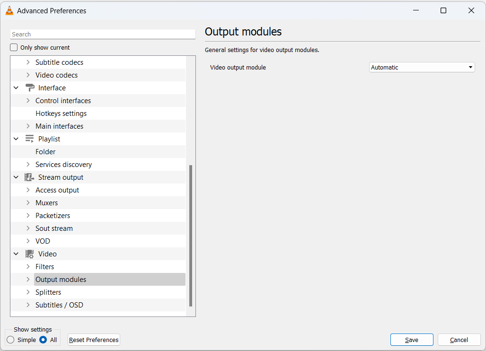Select the Folder entry under Playlist

45,151
